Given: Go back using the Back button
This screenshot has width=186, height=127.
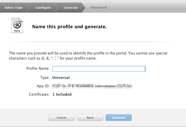Looking at the screenshot, I should click(90, 118).
